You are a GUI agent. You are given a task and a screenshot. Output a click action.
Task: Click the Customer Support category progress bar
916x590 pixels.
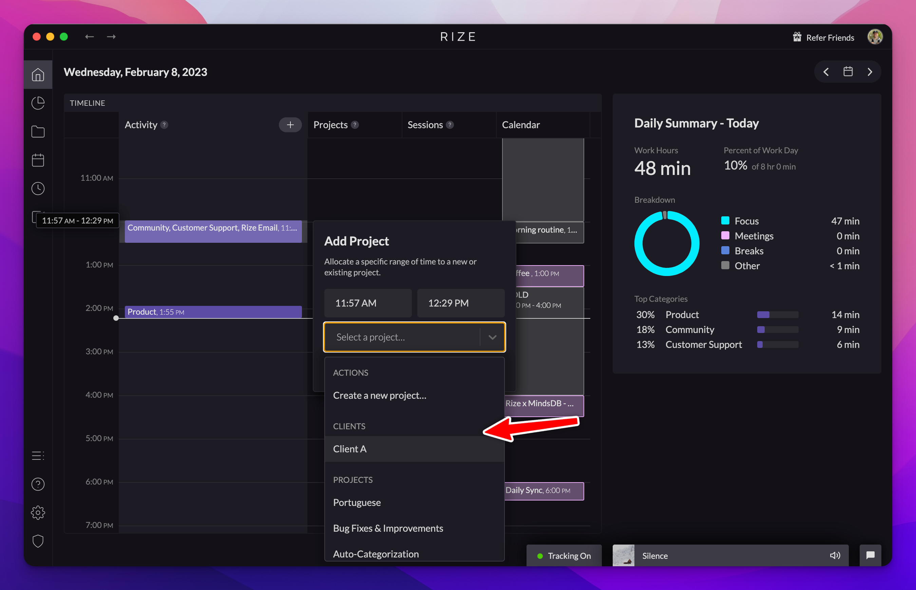click(x=777, y=345)
